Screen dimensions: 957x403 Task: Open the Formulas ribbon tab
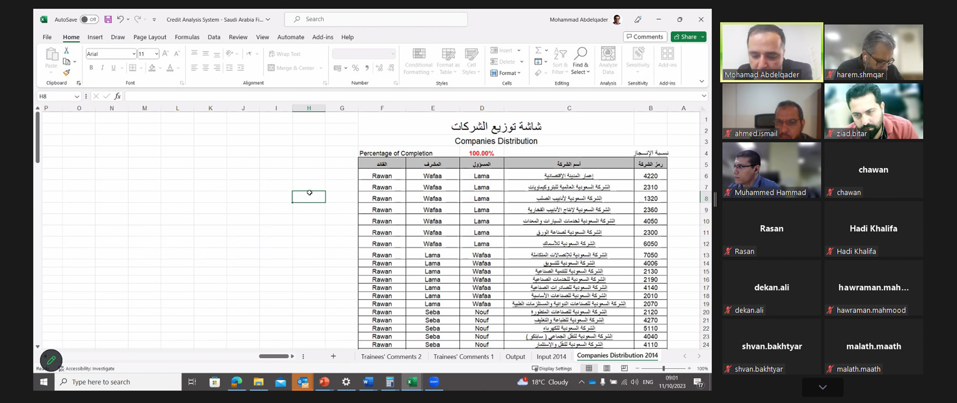point(187,37)
